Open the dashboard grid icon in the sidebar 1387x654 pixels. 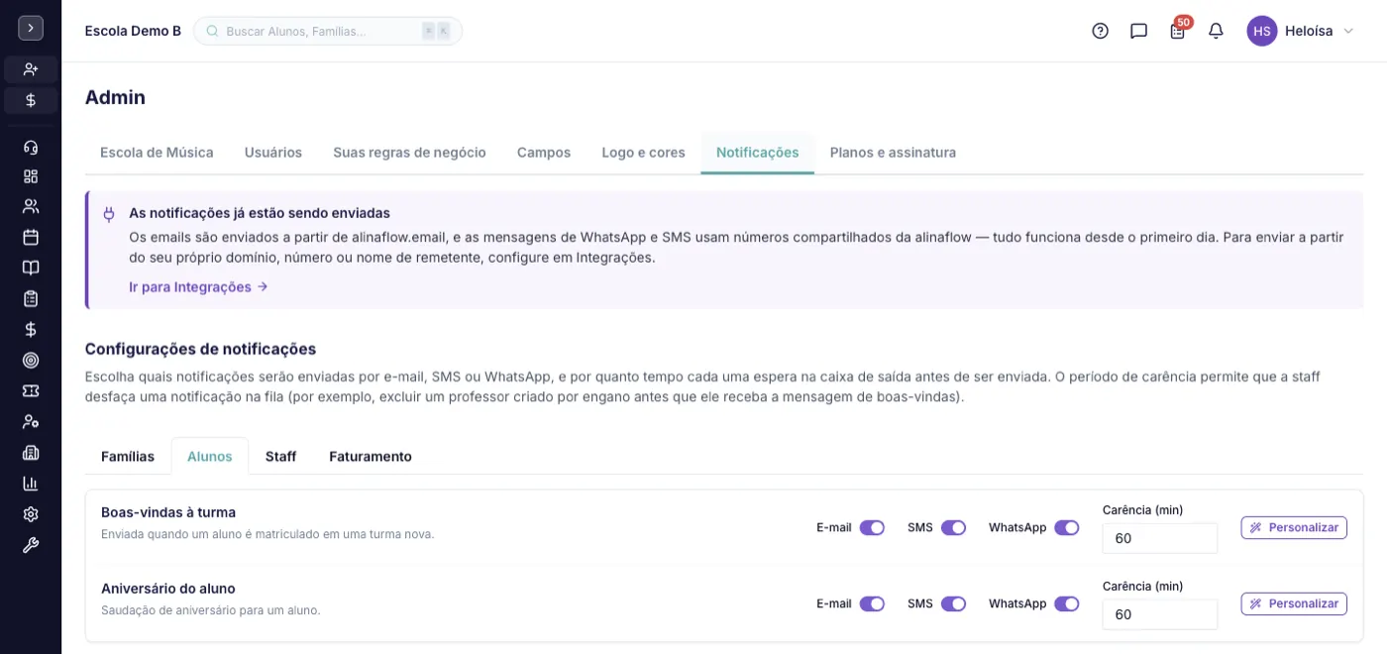click(x=31, y=176)
